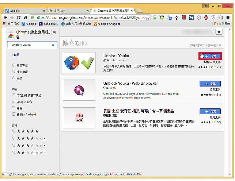Select the 擴充功能 radio button
Viewport: 235px width, 181px height.
point(14,72)
